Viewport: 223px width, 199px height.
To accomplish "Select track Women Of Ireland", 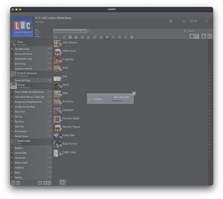I will [31, 54].
